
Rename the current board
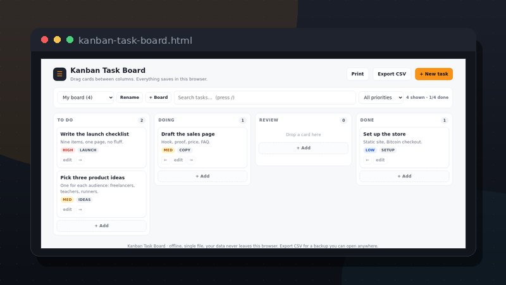tap(130, 98)
